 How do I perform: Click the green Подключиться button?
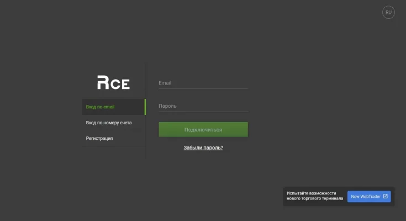coord(203,129)
